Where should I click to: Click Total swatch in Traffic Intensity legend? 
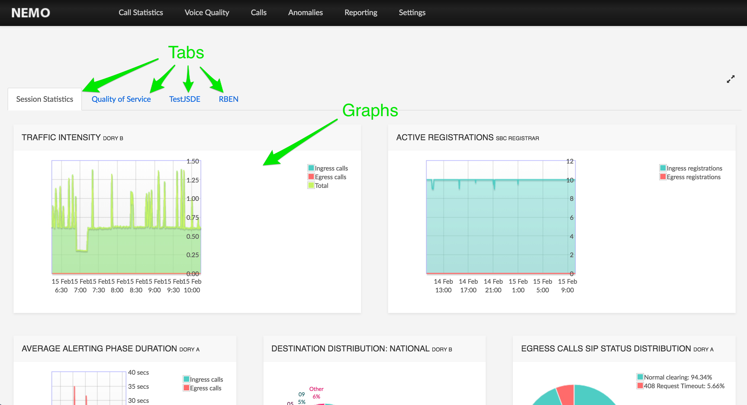311,185
